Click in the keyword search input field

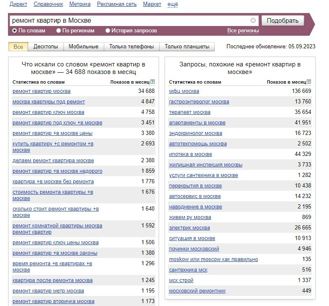pos(126,21)
